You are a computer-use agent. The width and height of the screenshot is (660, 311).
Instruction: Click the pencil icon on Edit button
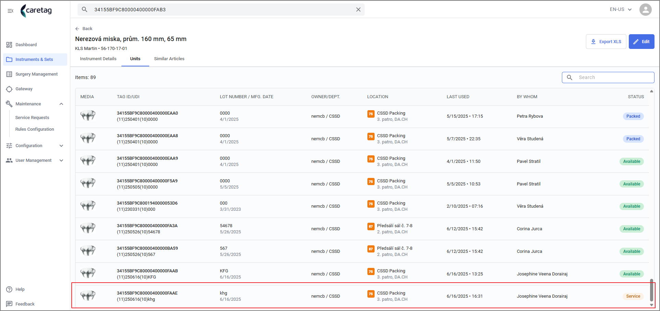click(x=636, y=42)
